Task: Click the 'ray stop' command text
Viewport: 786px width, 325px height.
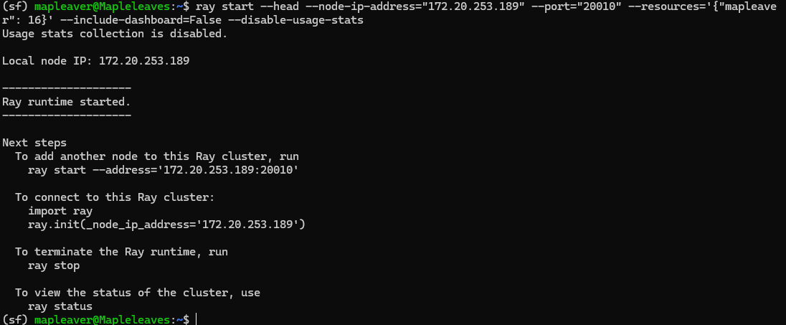Action: [54, 265]
